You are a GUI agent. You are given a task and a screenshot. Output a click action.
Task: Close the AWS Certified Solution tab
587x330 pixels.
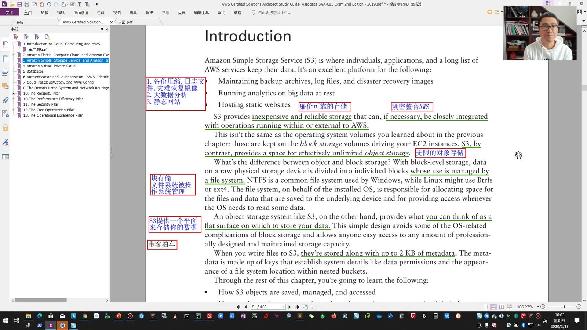tap(112, 22)
